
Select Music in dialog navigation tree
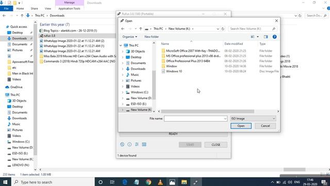pos(135,74)
